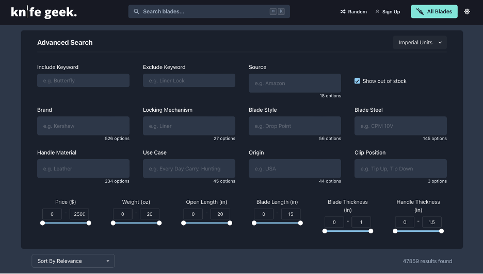The image size is (483, 274).
Task: Open the Use Case options field
Action: point(189,168)
